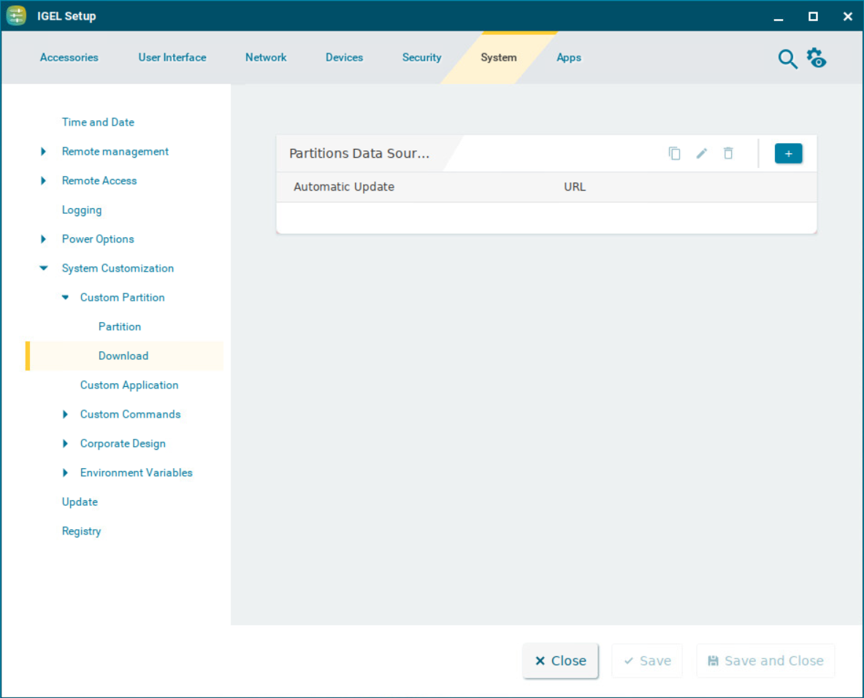Click the trash delete icon
Viewport: 864px width, 698px height.
point(728,153)
